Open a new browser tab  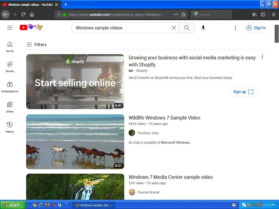click(66, 4)
